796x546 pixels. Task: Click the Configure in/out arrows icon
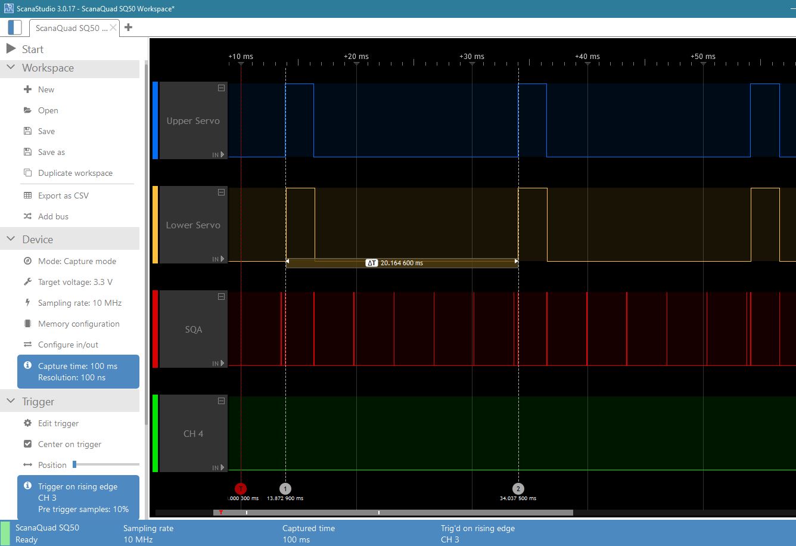point(27,345)
